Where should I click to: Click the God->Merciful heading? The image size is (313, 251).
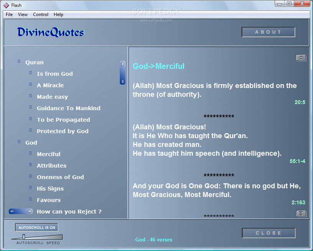159,66
